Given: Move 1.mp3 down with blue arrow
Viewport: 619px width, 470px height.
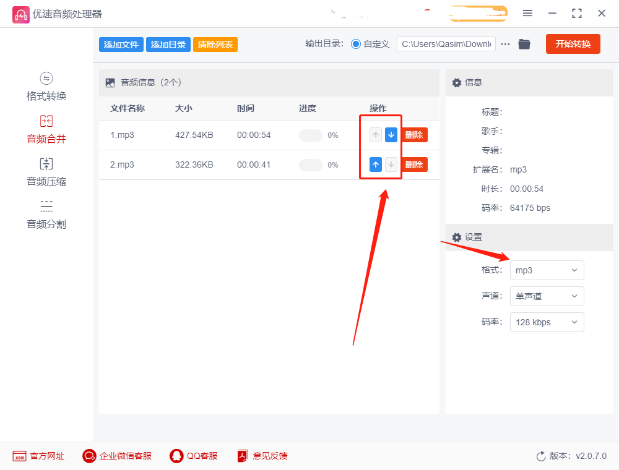Looking at the screenshot, I should [391, 135].
